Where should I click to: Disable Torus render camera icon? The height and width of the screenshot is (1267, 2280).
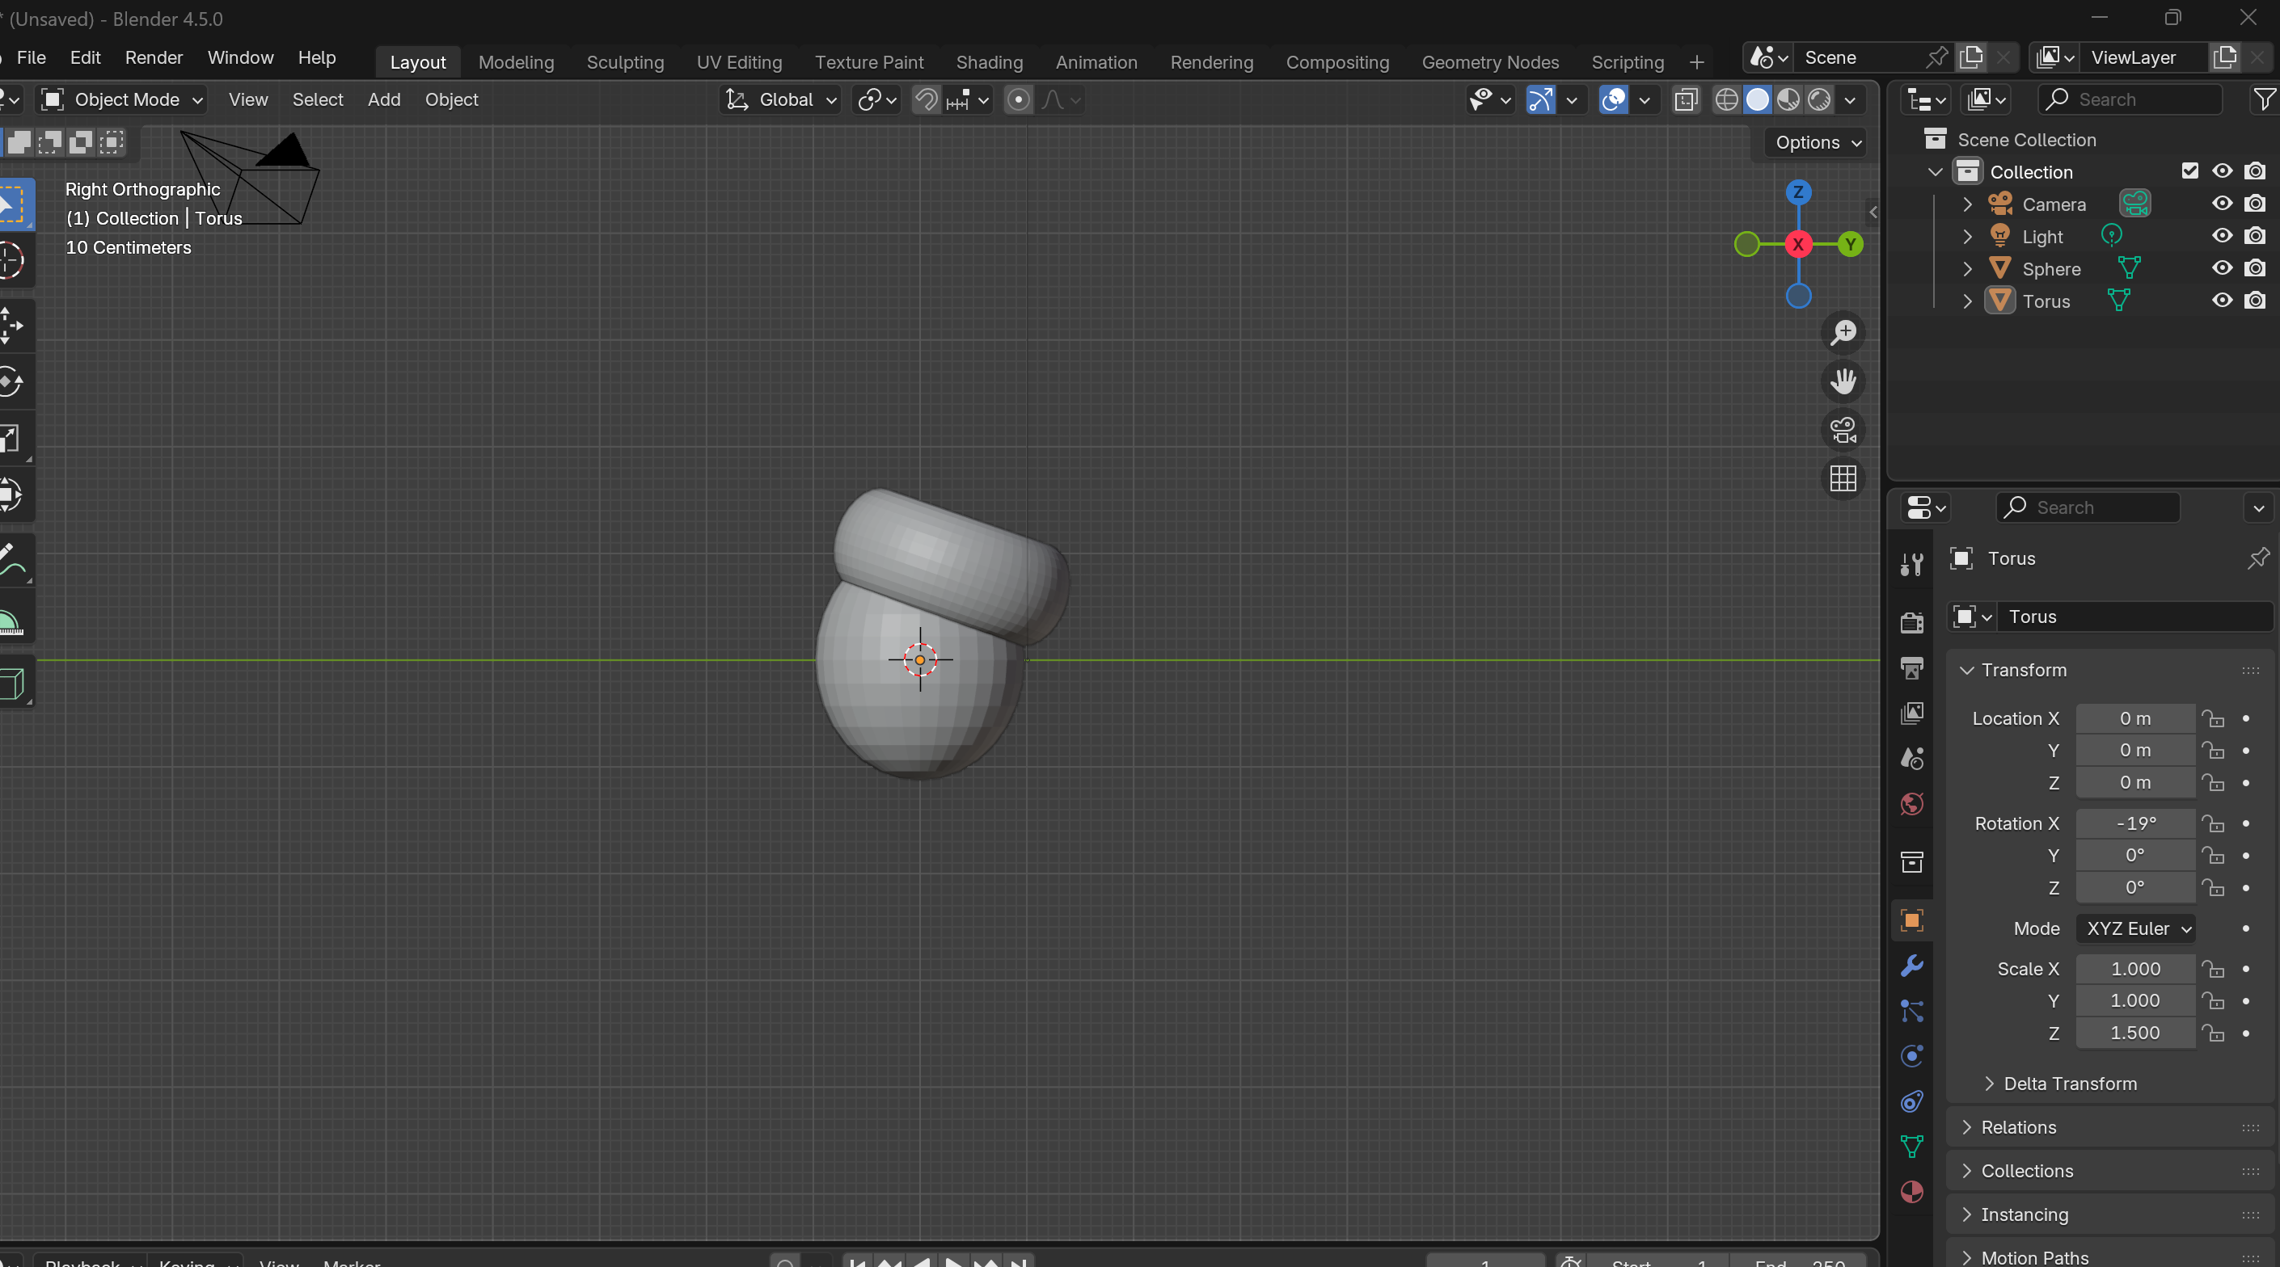click(x=2254, y=301)
